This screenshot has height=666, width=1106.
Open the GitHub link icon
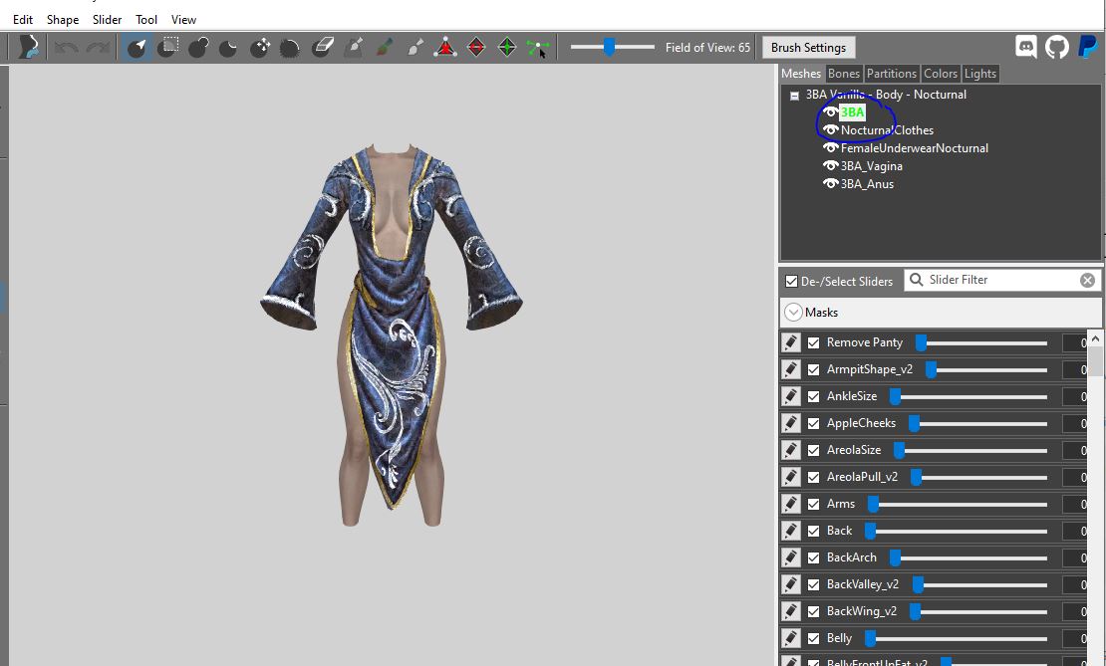[x=1056, y=47]
